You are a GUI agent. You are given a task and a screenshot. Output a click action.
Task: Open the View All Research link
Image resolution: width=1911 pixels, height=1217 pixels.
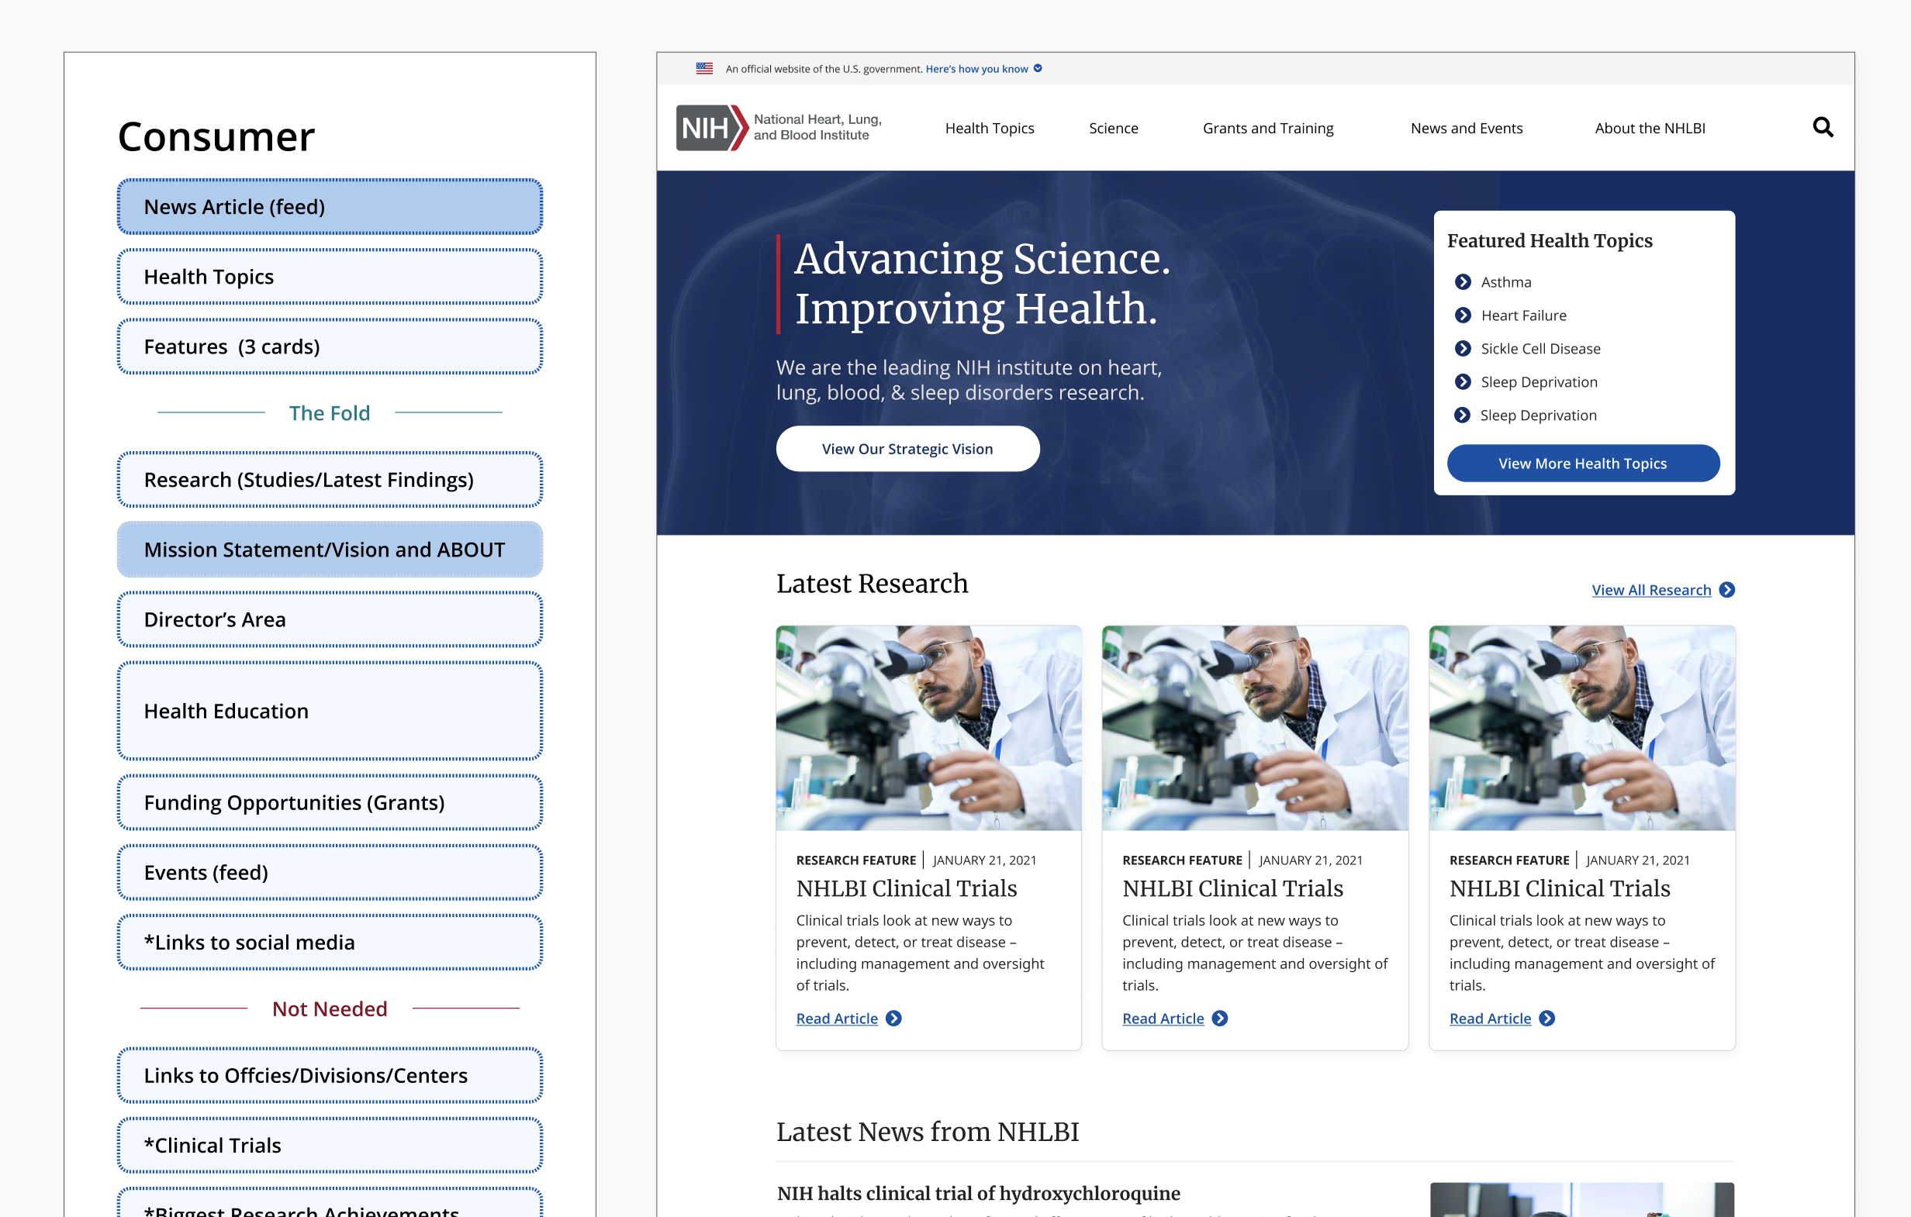pos(1650,589)
